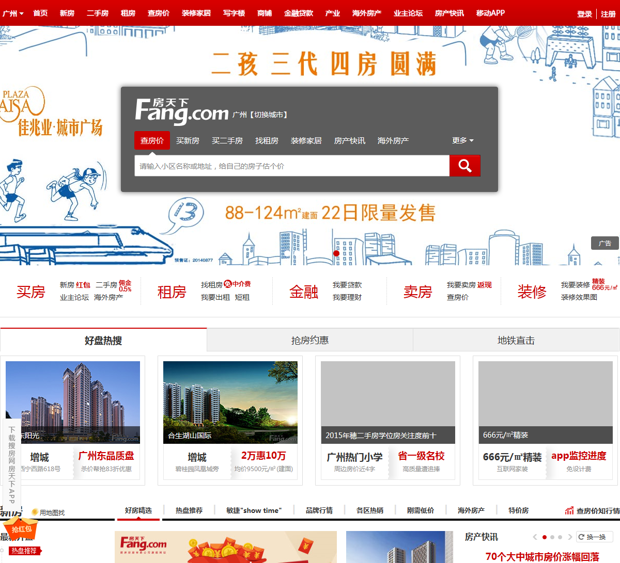
Task: Open the 2015年穗二手房学位房 placeholder image
Action: [x=388, y=403]
